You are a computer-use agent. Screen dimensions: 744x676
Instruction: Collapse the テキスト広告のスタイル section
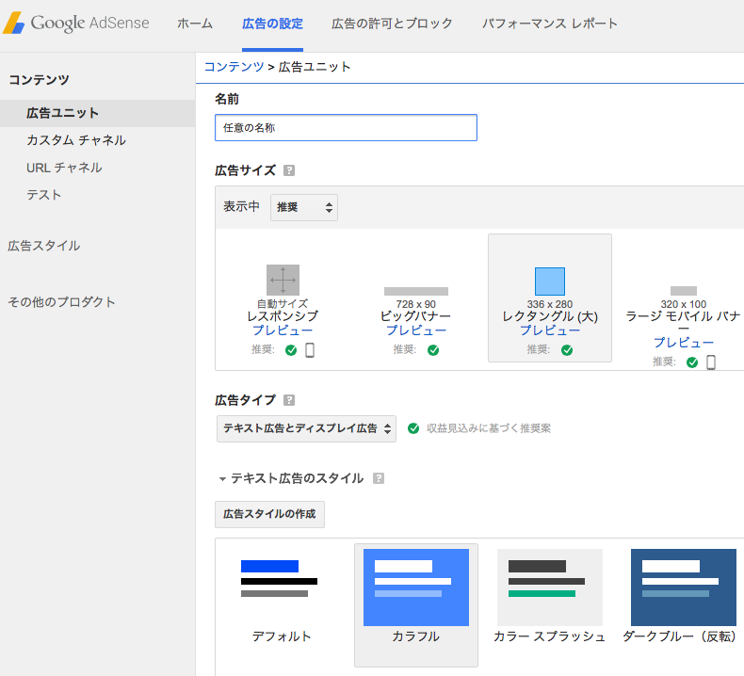223,479
